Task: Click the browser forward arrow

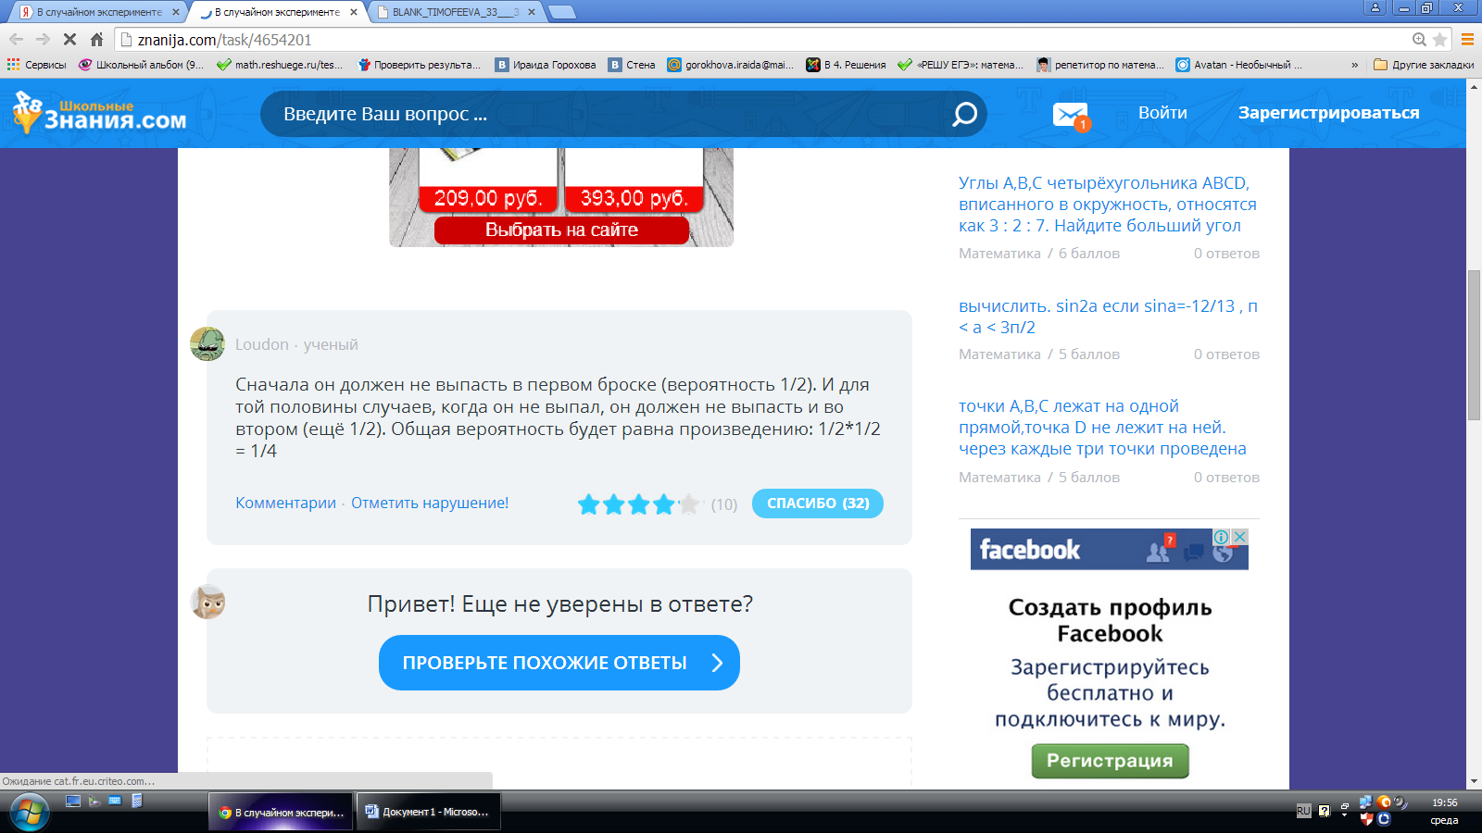Action: click(x=43, y=40)
